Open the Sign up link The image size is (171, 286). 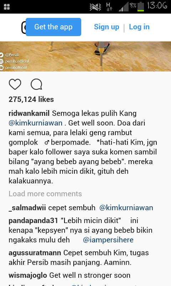click(x=107, y=27)
